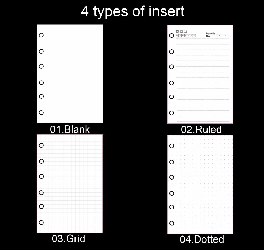Click the 01.Blank label
The image size is (264, 250).
tap(70, 129)
